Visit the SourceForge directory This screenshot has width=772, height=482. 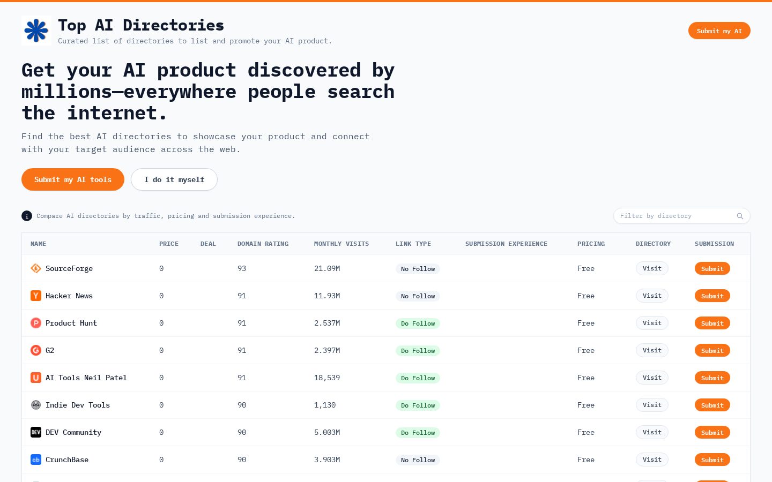coord(652,268)
